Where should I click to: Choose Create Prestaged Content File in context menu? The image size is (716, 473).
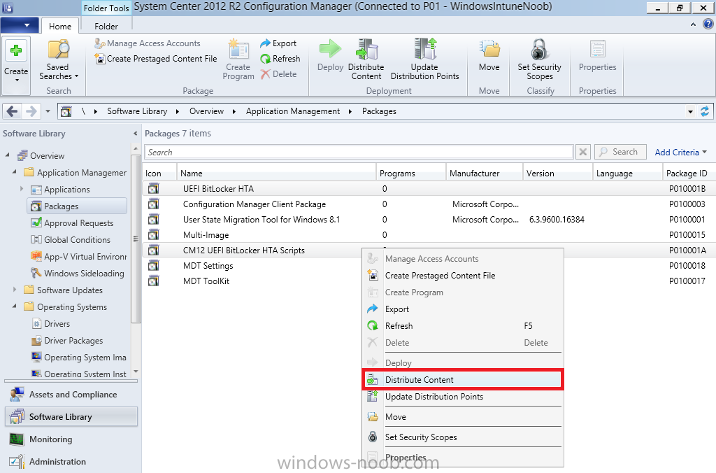click(463, 276)
